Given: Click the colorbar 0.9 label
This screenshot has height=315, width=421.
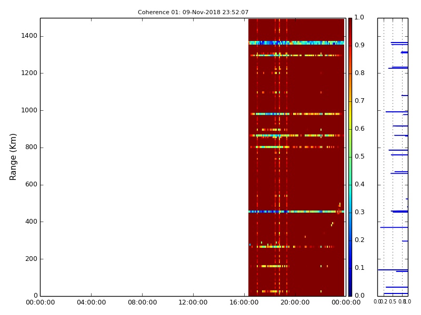Looking at the screenshot, I should (x=359, y=45).
